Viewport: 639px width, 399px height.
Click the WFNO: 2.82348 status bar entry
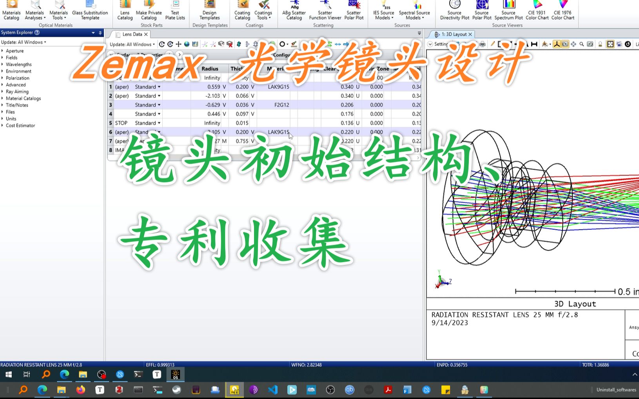(306, 365)
